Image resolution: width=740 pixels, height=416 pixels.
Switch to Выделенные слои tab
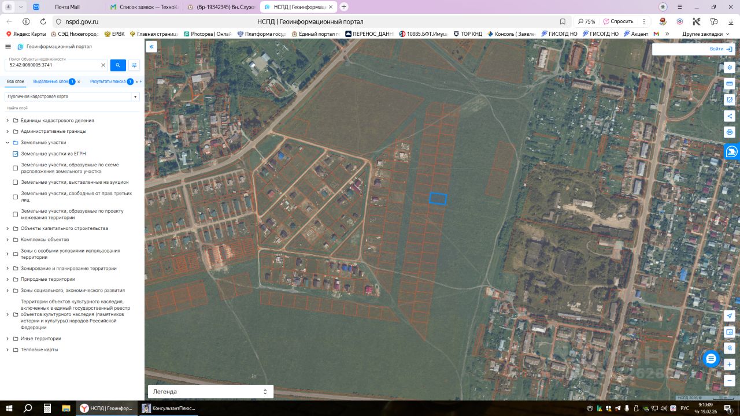50,81
